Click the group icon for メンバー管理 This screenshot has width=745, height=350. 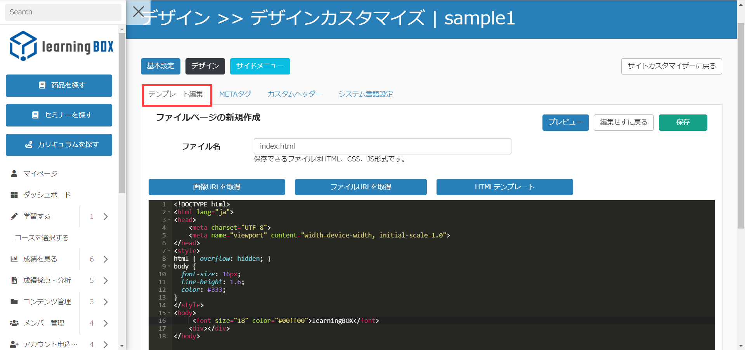(14, 323)
